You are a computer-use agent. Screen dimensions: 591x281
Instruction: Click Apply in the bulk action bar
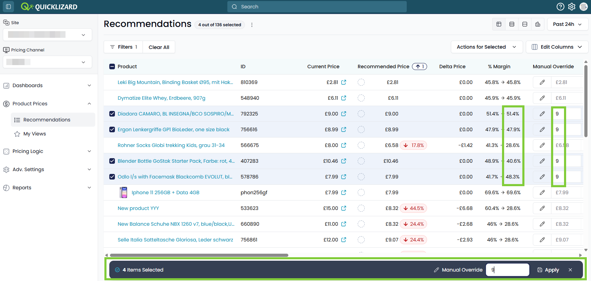coord(548,270)
